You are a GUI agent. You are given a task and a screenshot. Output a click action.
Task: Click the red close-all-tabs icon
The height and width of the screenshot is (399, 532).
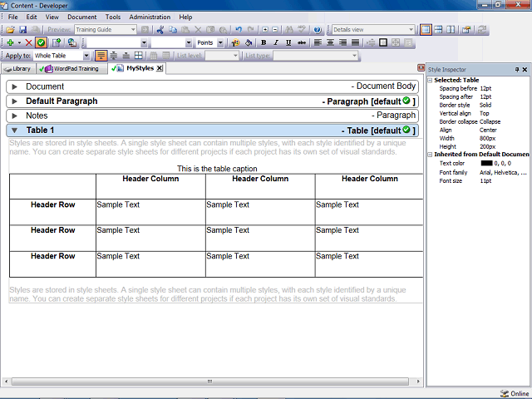(x=421, y=67)
